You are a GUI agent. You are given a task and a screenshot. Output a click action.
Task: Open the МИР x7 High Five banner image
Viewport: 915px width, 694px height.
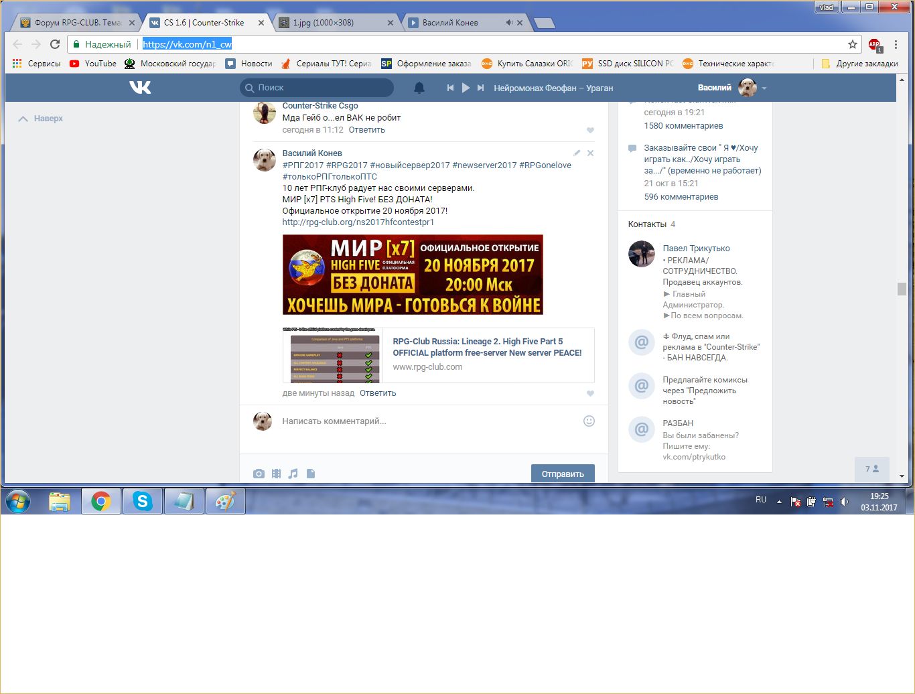(x=413, y=275)
